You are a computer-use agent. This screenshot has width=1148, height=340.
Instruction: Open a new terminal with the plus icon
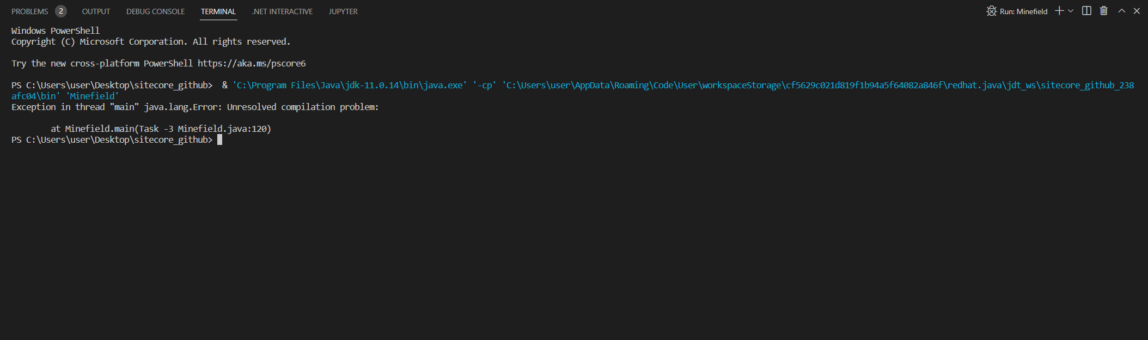tap(1058, 10)
